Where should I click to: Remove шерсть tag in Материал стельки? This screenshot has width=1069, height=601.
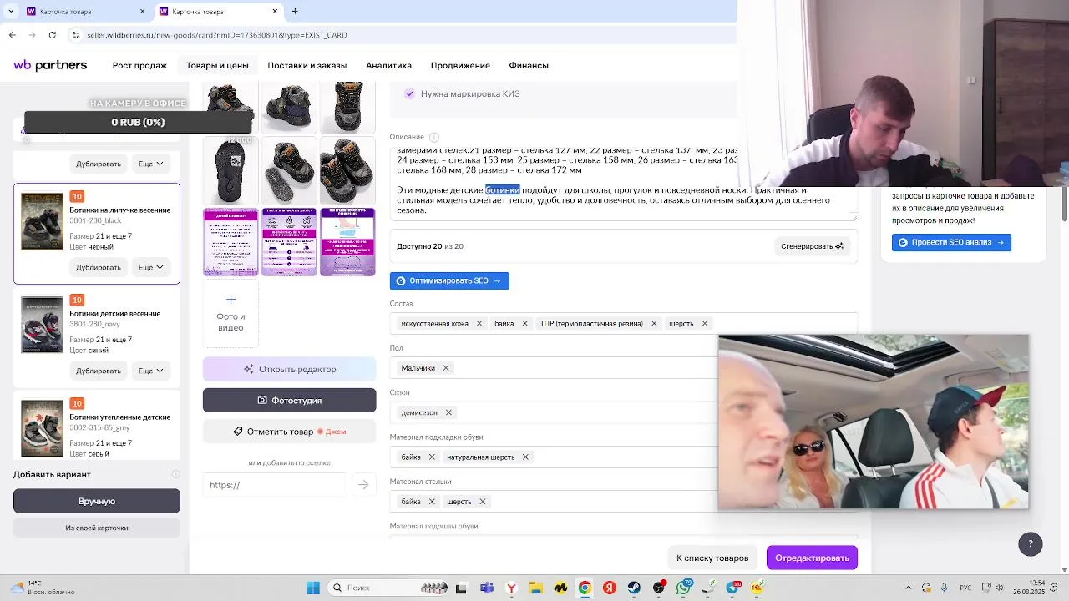(482, 502)
